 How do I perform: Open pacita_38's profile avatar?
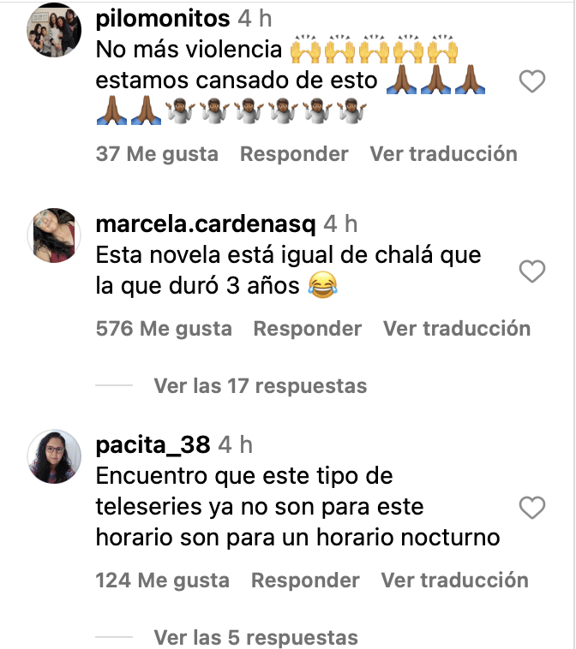click(x=54, y=456)
